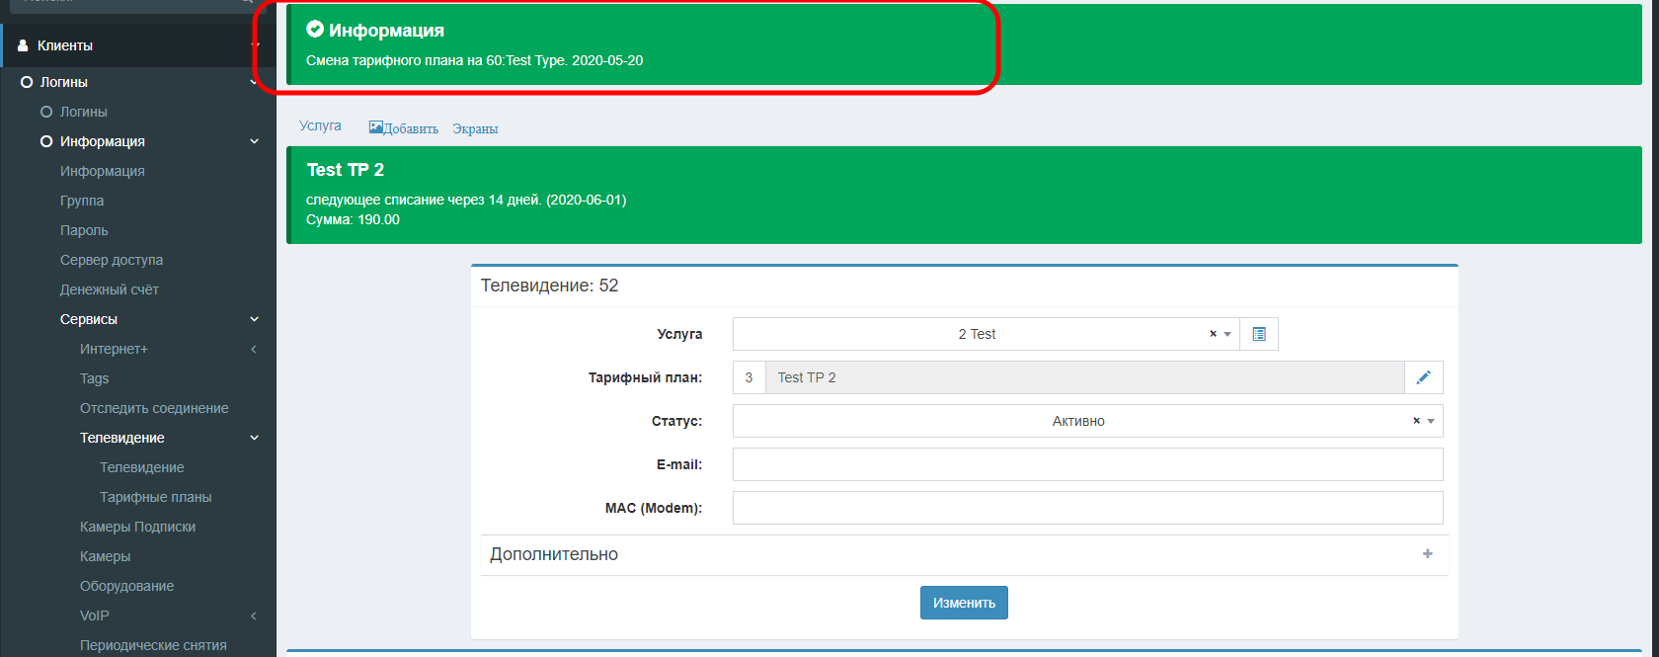Click the E-mail input field
The image size is (1659, 657).
click(1087, 464)
